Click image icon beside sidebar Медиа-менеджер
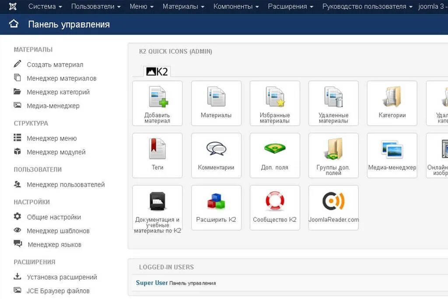 (17, 105)
